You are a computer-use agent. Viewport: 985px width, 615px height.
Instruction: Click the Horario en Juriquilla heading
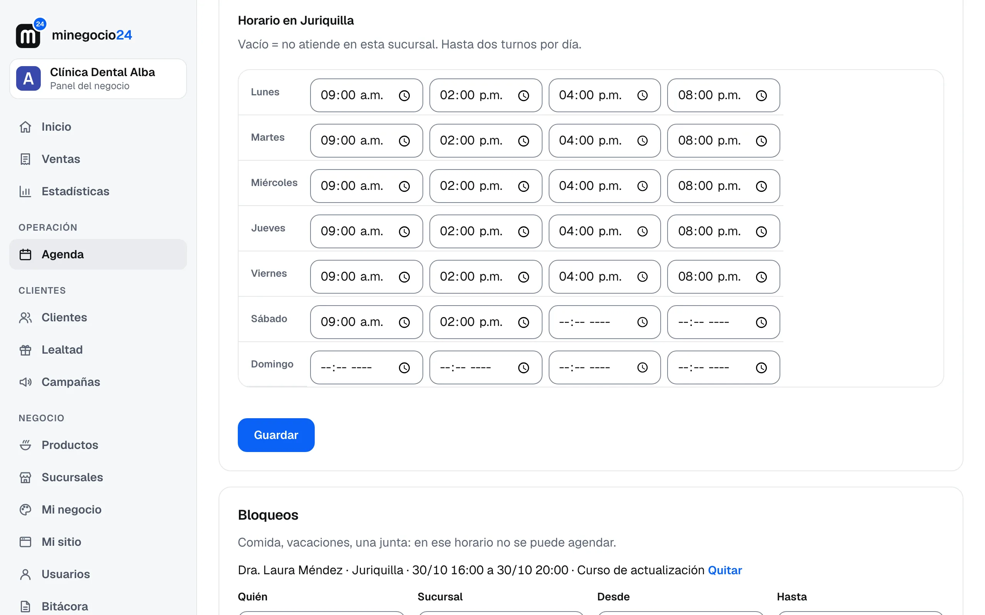(x=295, y=20)
